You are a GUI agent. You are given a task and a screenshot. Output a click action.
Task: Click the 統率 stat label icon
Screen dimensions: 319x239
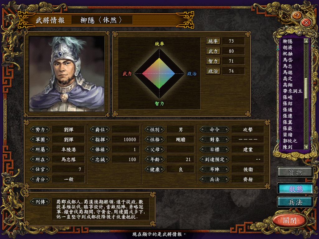point(213,41)
